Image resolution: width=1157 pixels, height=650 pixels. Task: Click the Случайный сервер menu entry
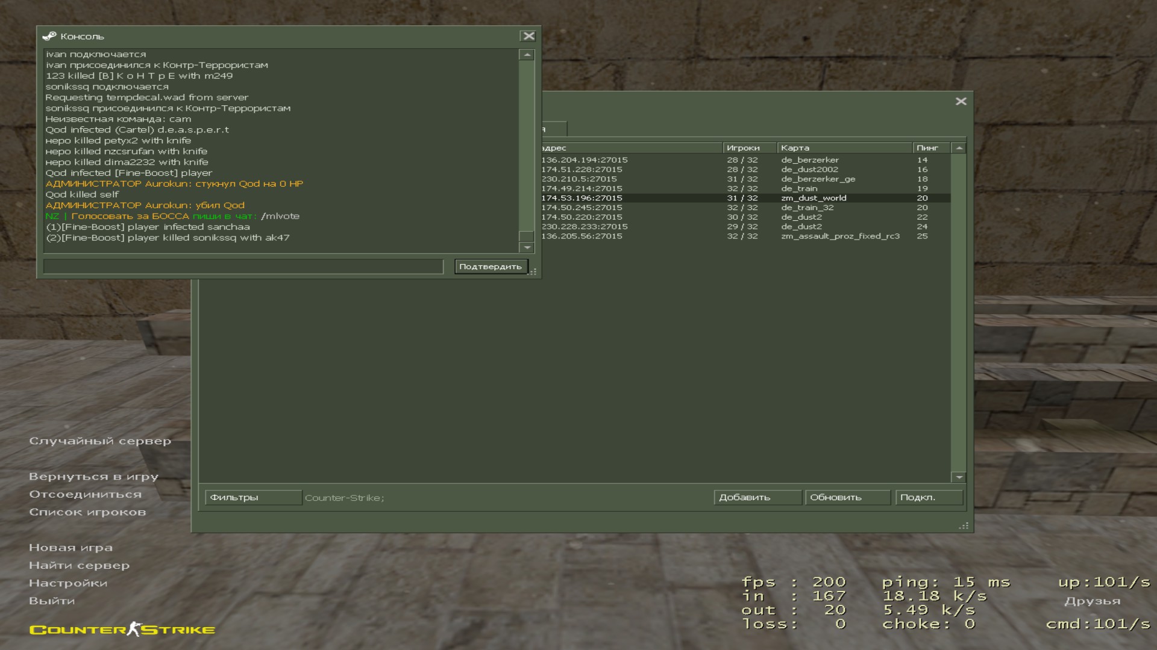(x=100, y=441)
